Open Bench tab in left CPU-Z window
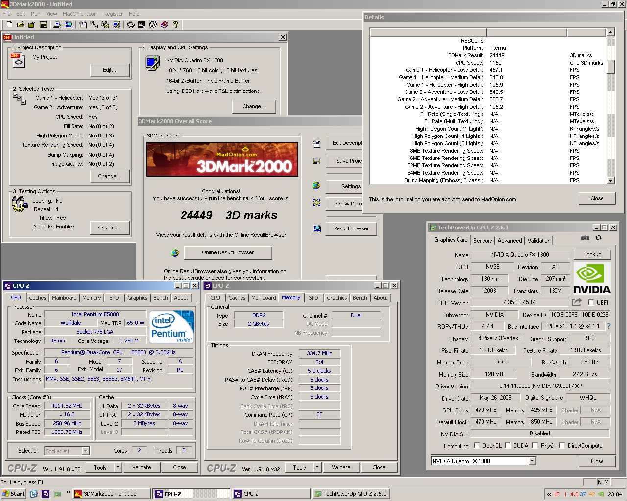The width and height of the screenshot is (627, 501). (x=160, y=298)
